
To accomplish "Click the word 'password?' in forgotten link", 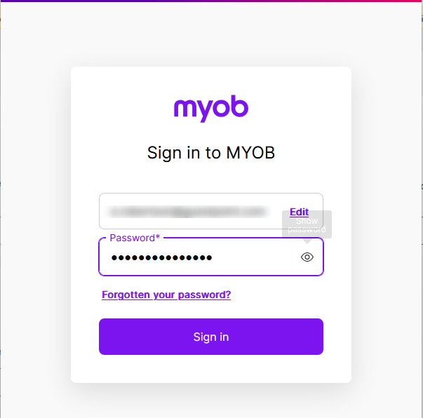I will click(204, 295).
